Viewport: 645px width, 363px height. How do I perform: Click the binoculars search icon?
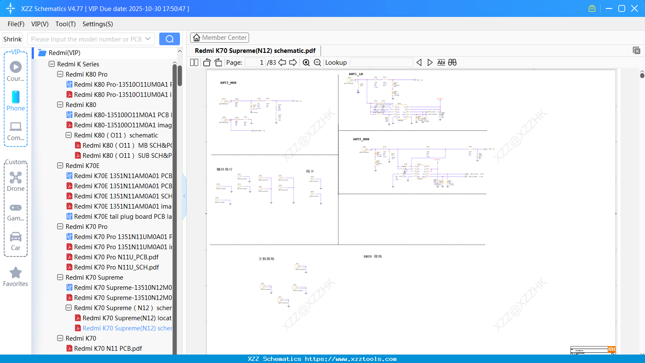(x=452, y=63)
